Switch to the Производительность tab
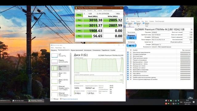197x111 pixels. pyautogui.click(x=64, y=50)
